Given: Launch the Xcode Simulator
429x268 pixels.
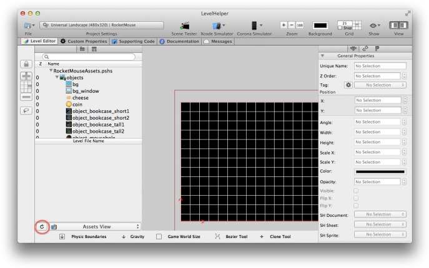Looking at the screenshot, I should click(216, 26).
